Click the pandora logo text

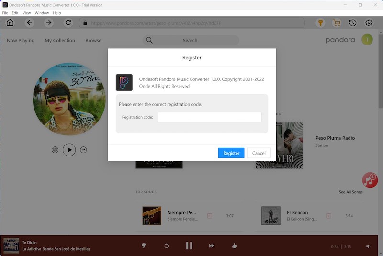coord(340,40)
